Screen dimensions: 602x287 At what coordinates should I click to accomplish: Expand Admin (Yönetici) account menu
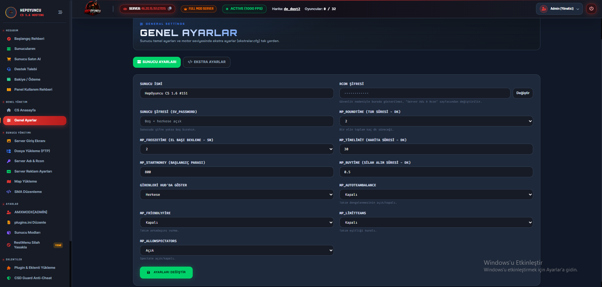pyautogui.click(x=559, y=9)
